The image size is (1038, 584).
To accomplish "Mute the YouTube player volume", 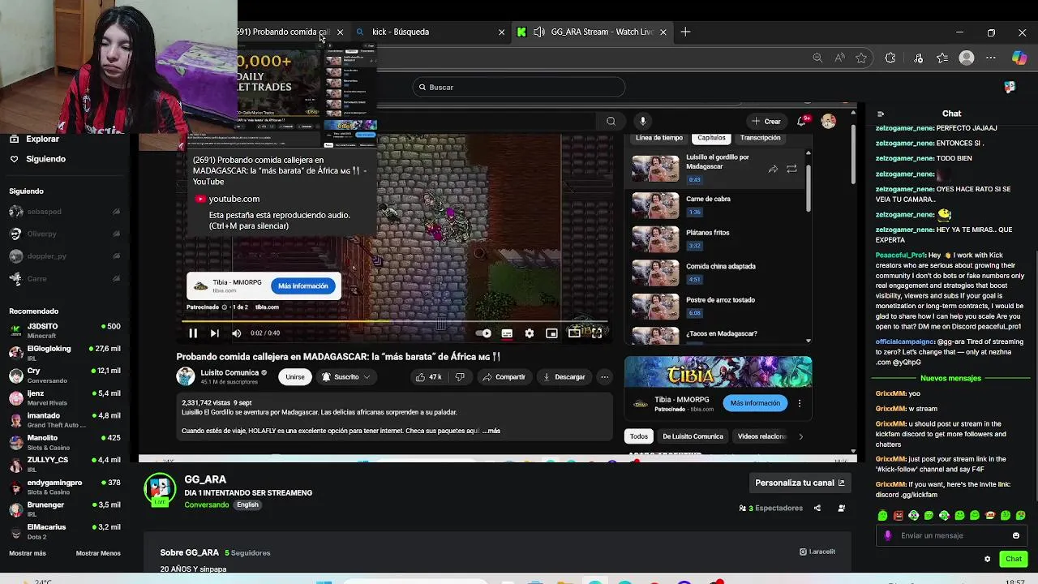I will [236, 333].
